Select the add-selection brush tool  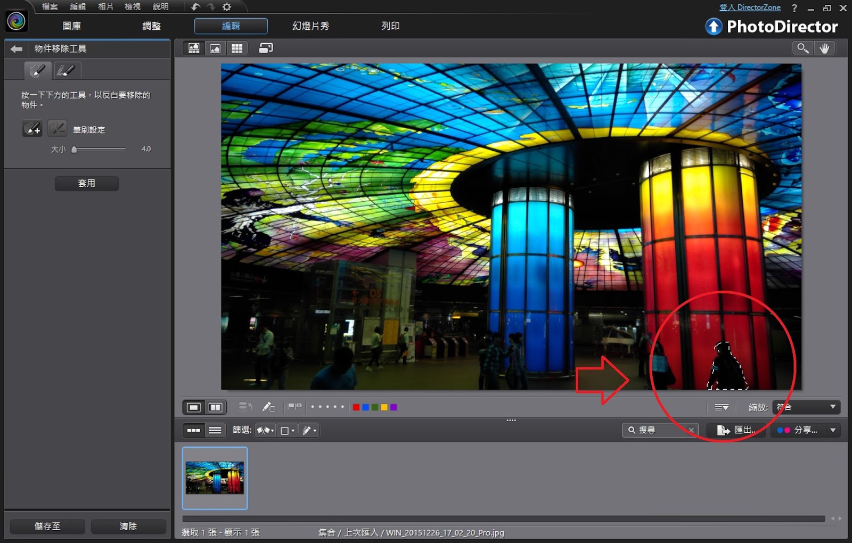[x=32, y=128]
